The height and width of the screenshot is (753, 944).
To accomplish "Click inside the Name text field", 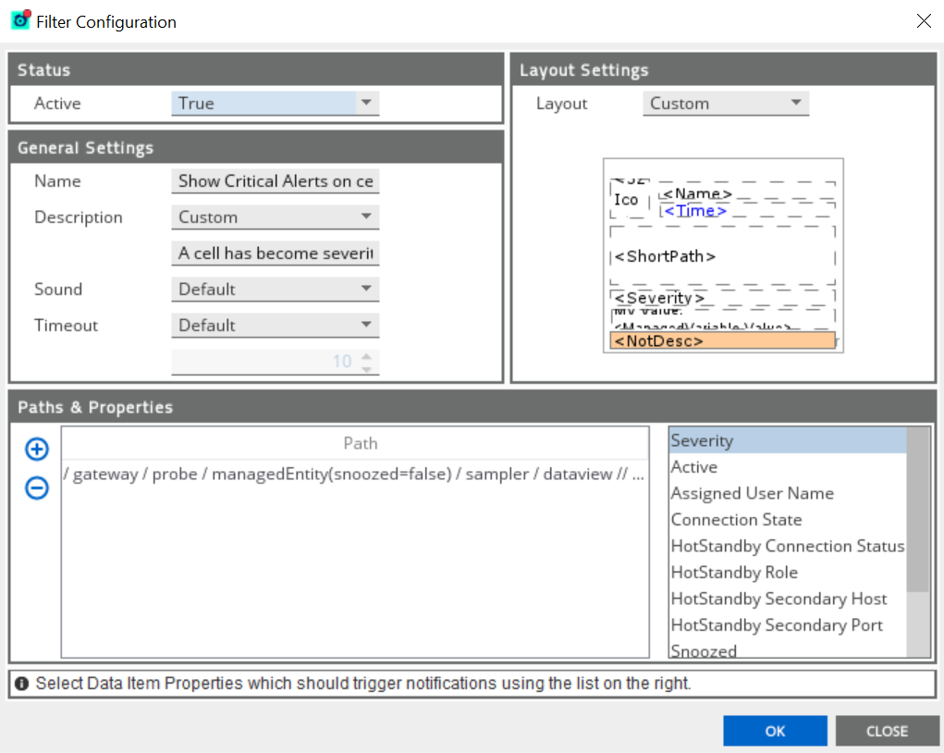I will 275,181.
